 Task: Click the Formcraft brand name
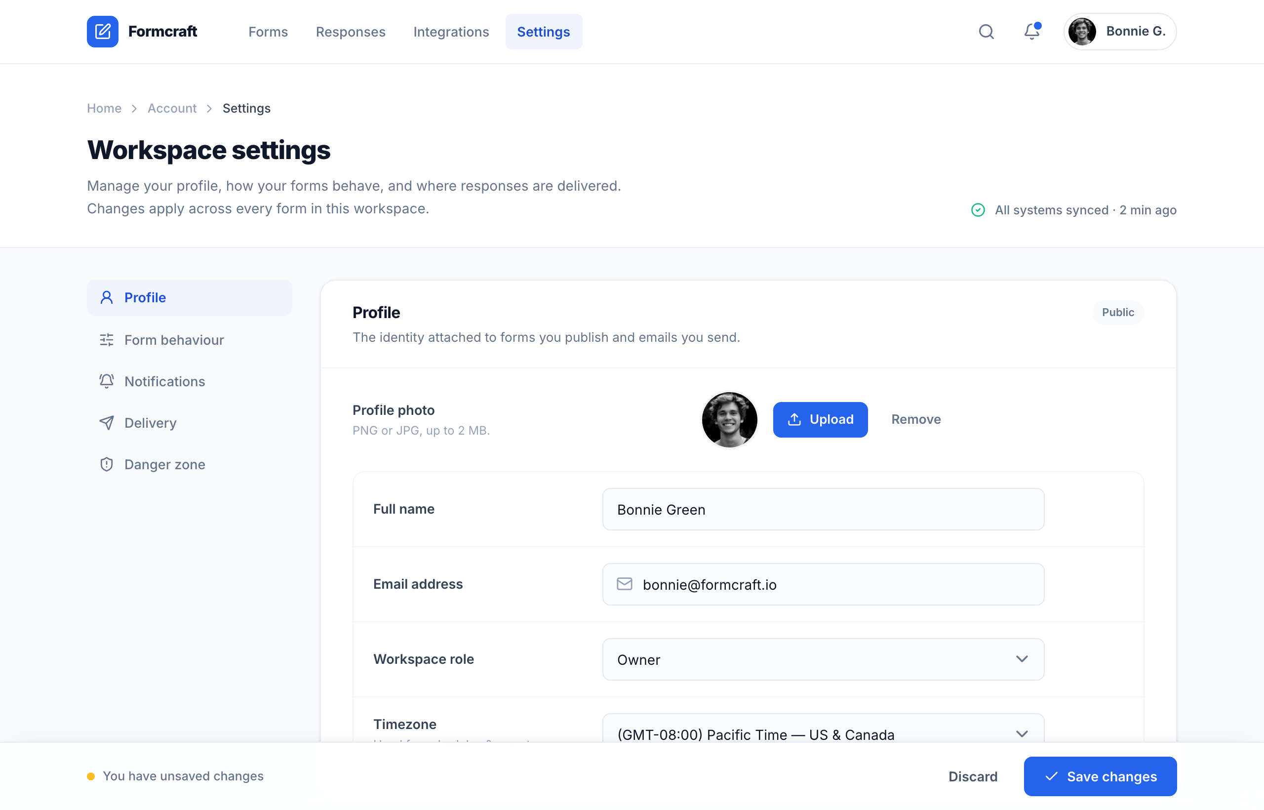(162, 32)
